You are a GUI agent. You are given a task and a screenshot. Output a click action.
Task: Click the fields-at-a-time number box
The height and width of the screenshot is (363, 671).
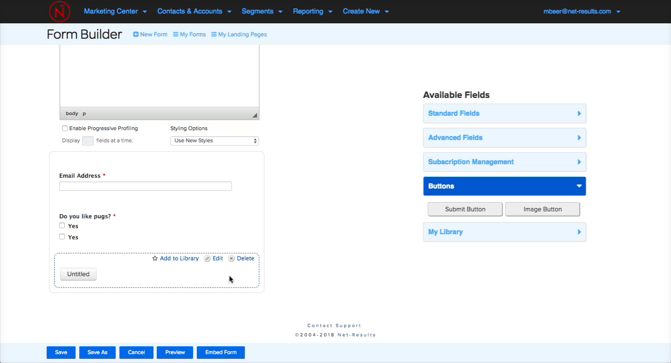[88, 141]
